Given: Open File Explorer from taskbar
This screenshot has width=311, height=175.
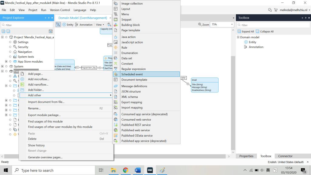Looking at the screenshot, I should pyautogui.click(x=113, y=170).
